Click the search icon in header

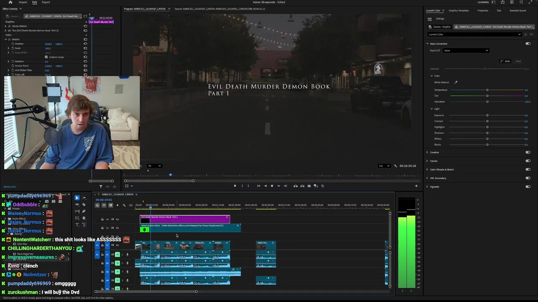click(521, 2)
